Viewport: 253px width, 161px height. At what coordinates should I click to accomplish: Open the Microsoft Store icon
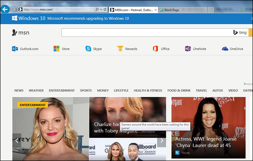pyautogui.click(x=57, y=49)
